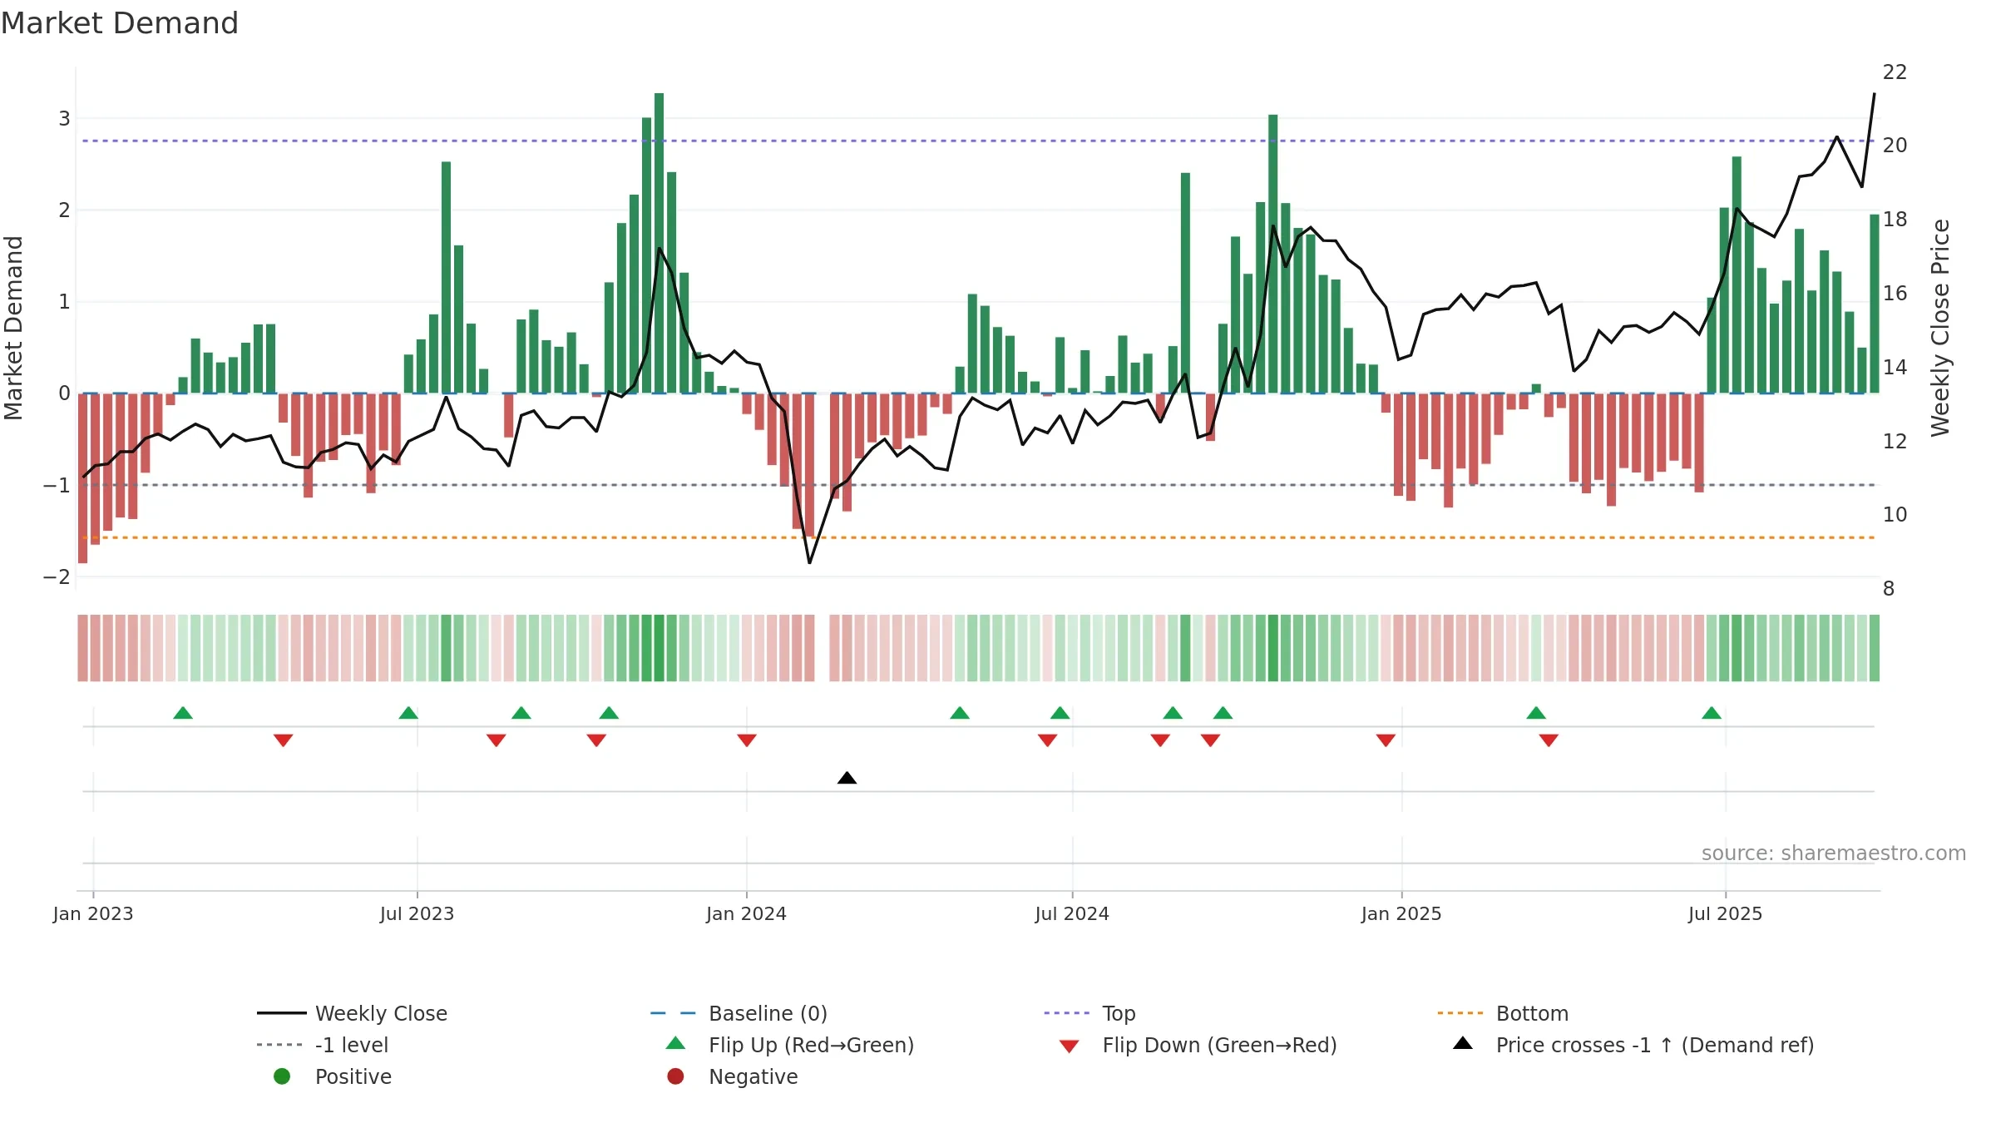The image size is (1996, 1123).
Task: Click the Jan 2023 x-axis label
Action: click(93, 913)
